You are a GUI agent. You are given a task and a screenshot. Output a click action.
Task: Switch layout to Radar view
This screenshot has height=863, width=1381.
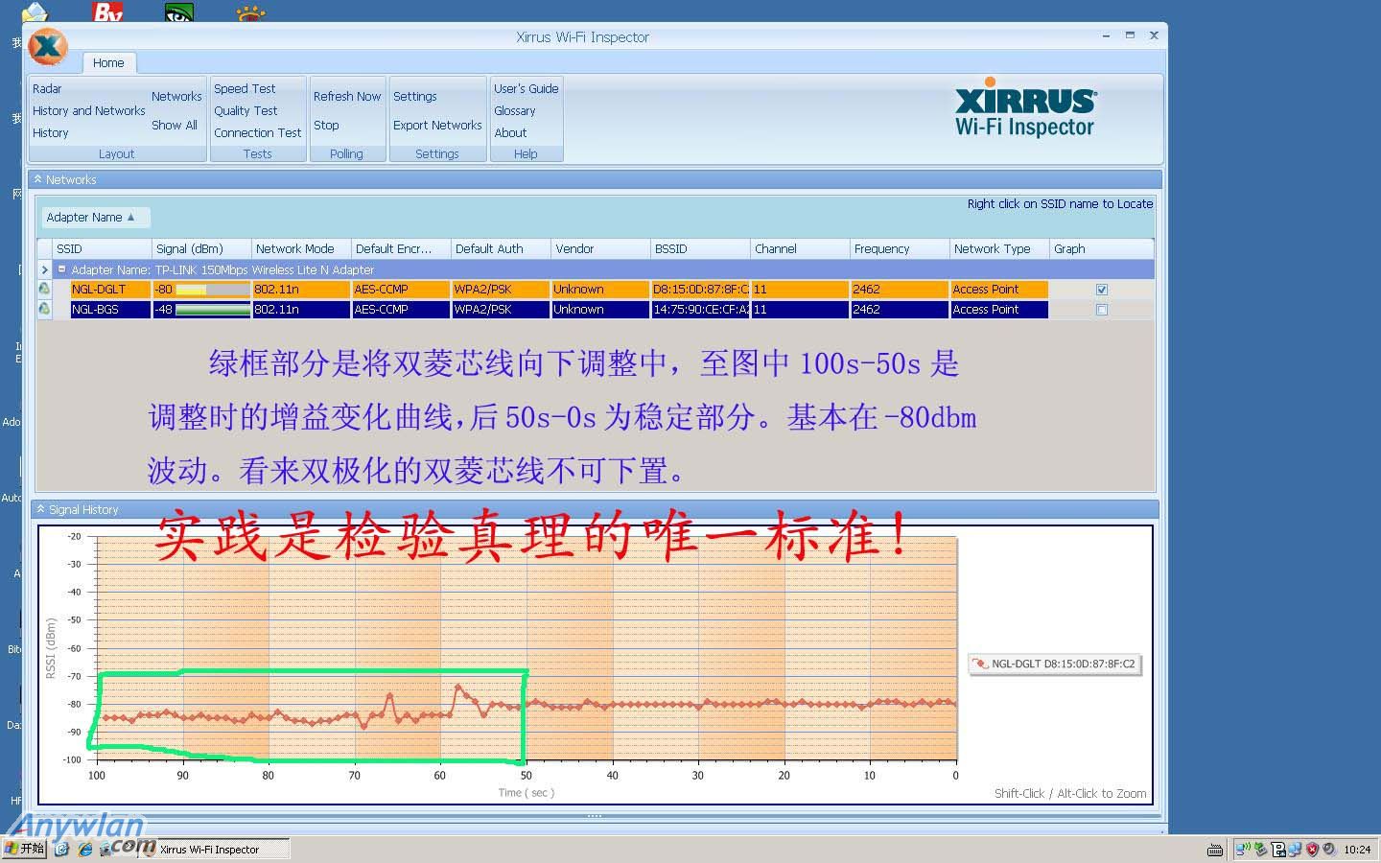47,88
